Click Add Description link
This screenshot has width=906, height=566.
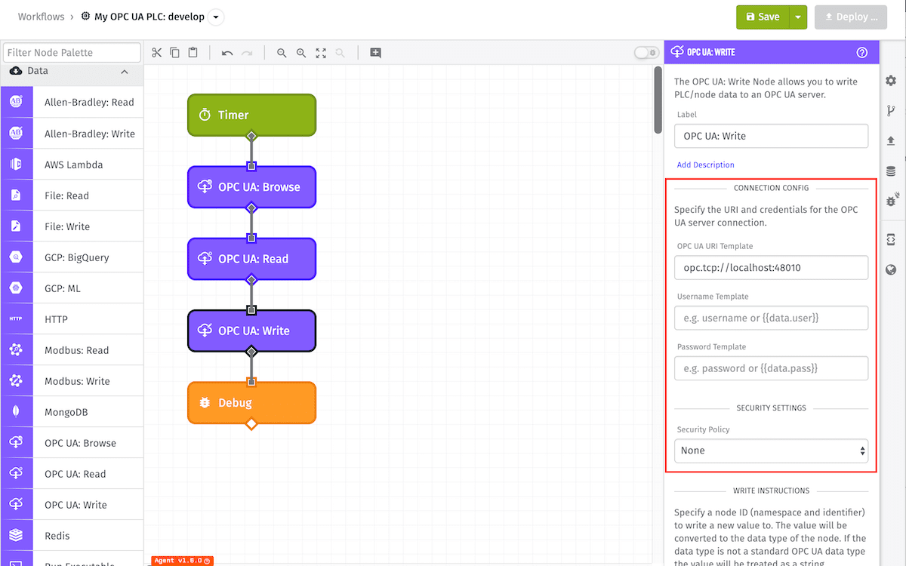[x=705, y=165]
